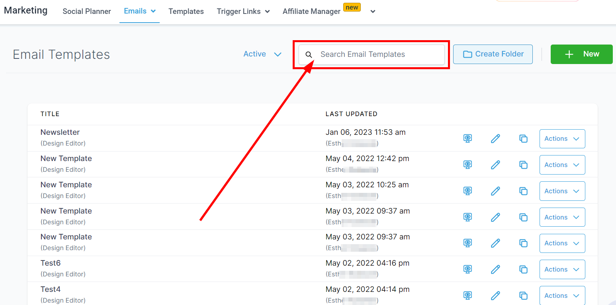Expand the Actions dropdown for Newsletter
This screenshot has height=305, width=616.
click(x=562, y=139)
